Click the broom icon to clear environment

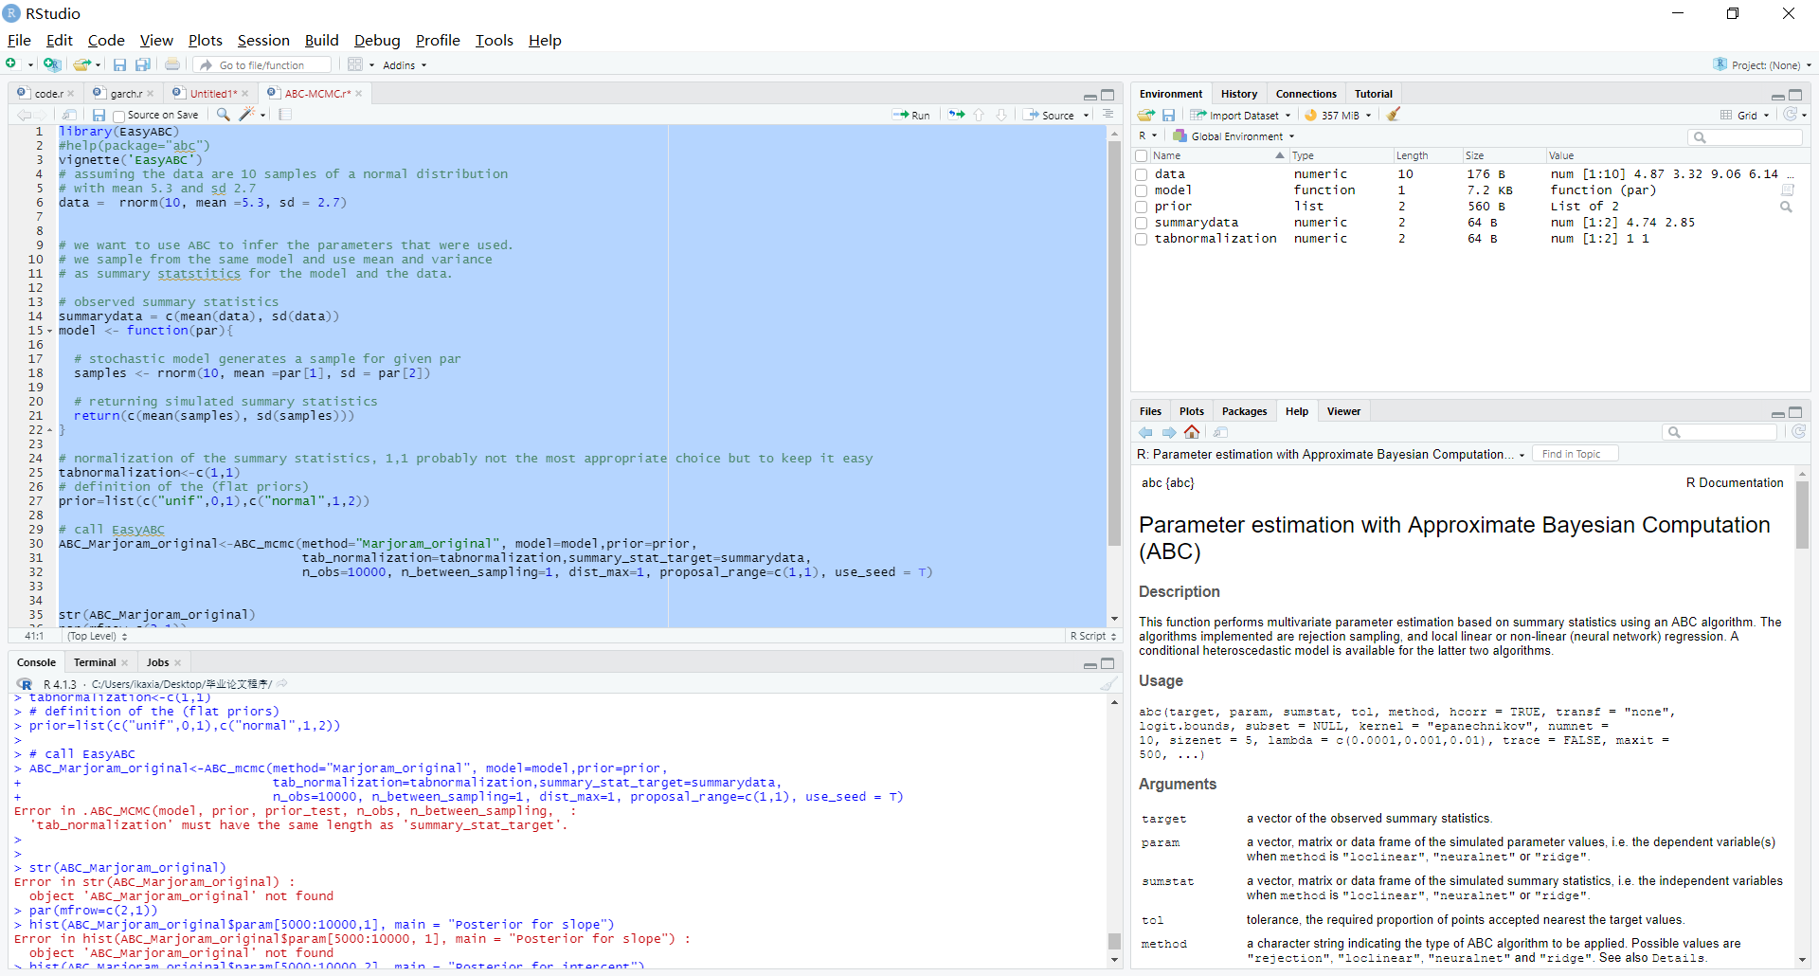pyautogui.click(x=1394, y=115)
